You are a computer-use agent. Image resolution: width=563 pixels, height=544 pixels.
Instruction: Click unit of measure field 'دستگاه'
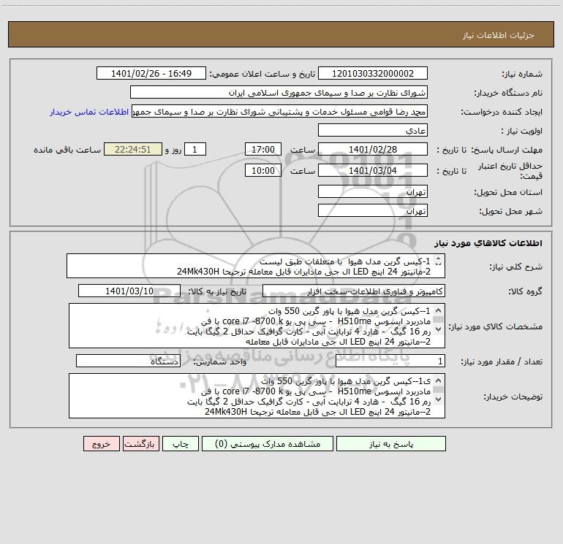point(128,361)
